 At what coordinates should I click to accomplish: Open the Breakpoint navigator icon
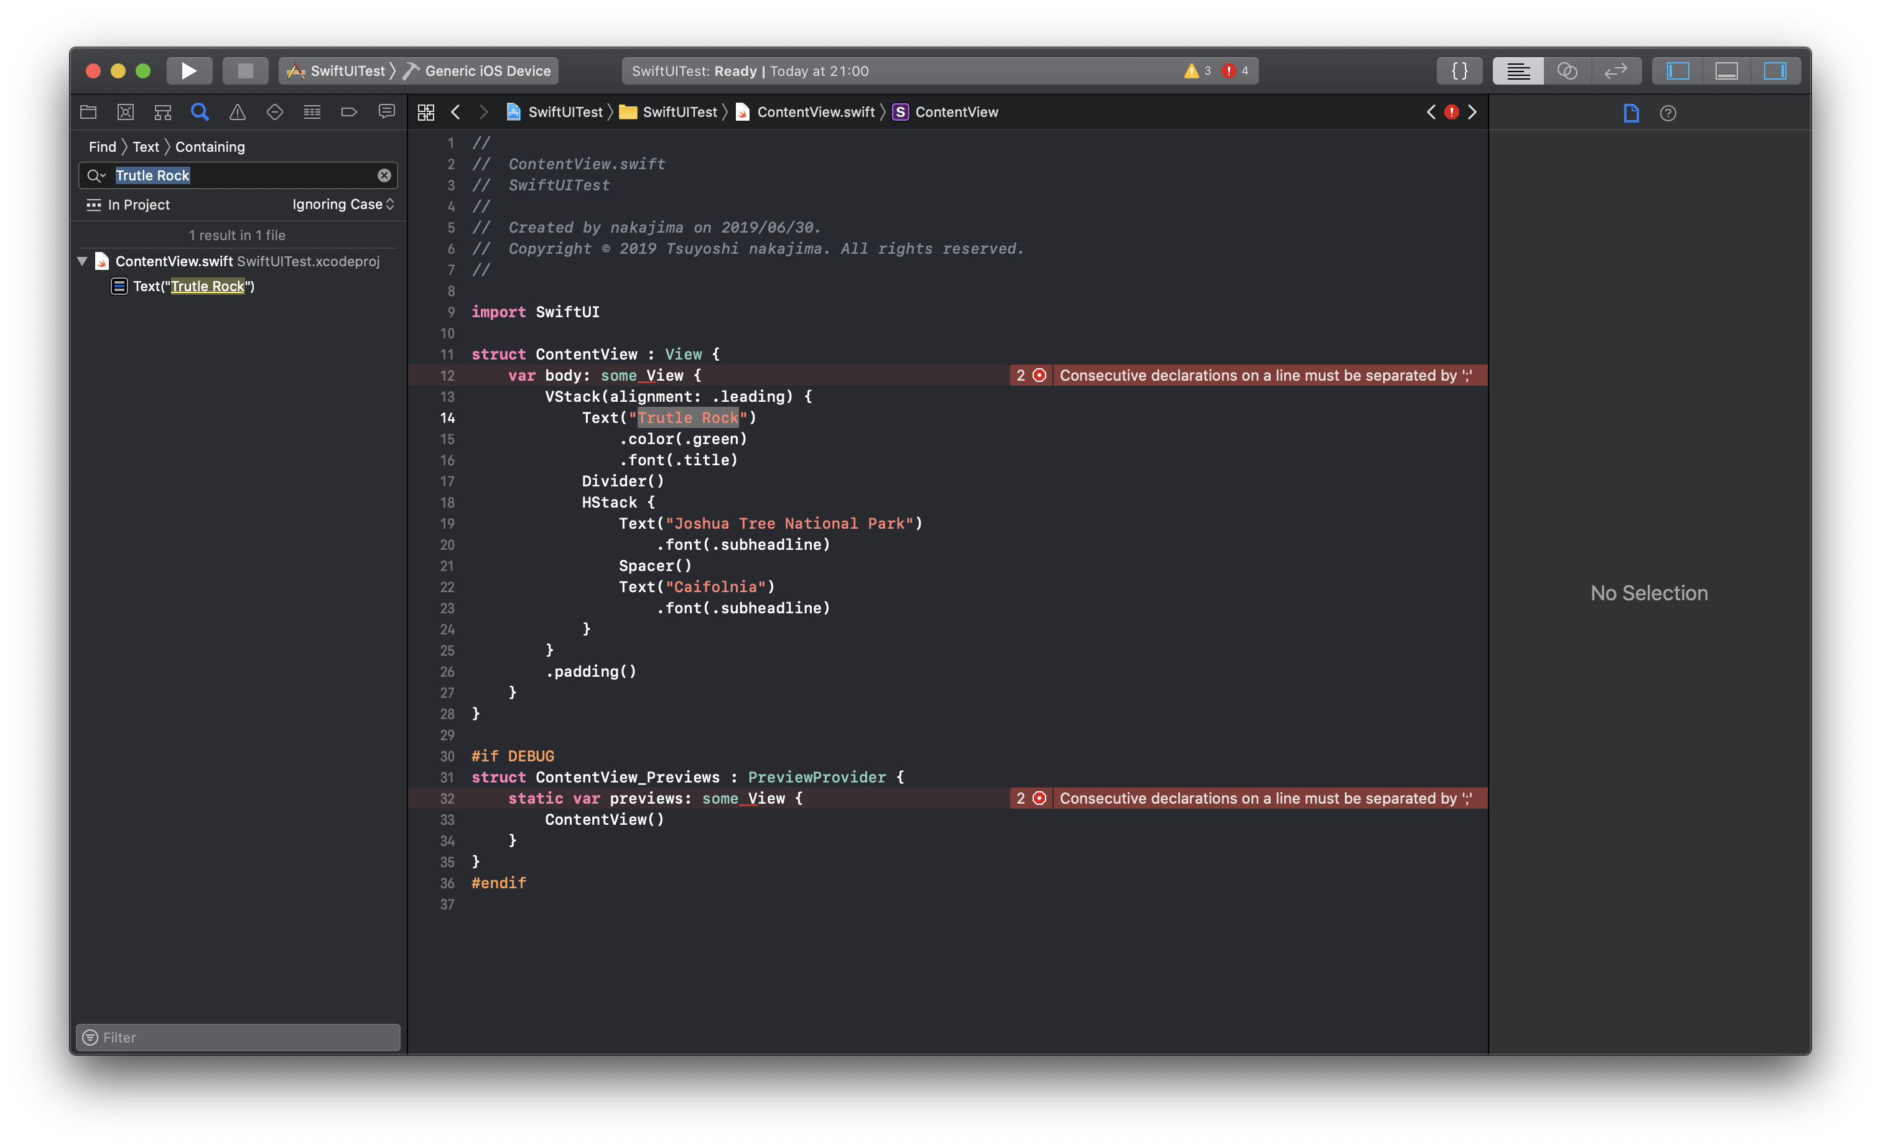point(349,112)
